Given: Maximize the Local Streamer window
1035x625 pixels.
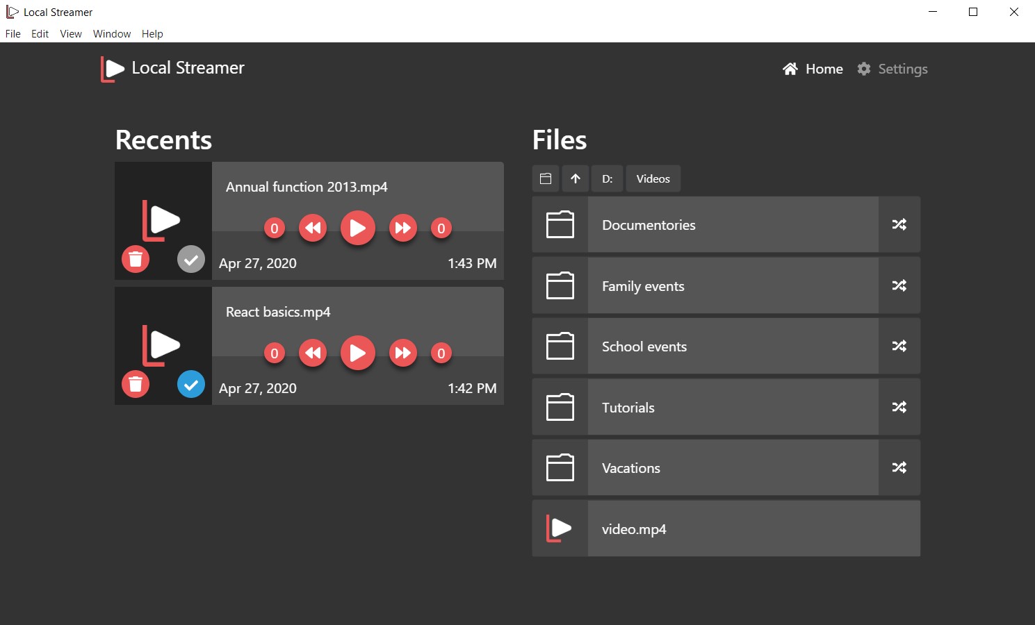Looking at the screenshot, I should 973,12.
